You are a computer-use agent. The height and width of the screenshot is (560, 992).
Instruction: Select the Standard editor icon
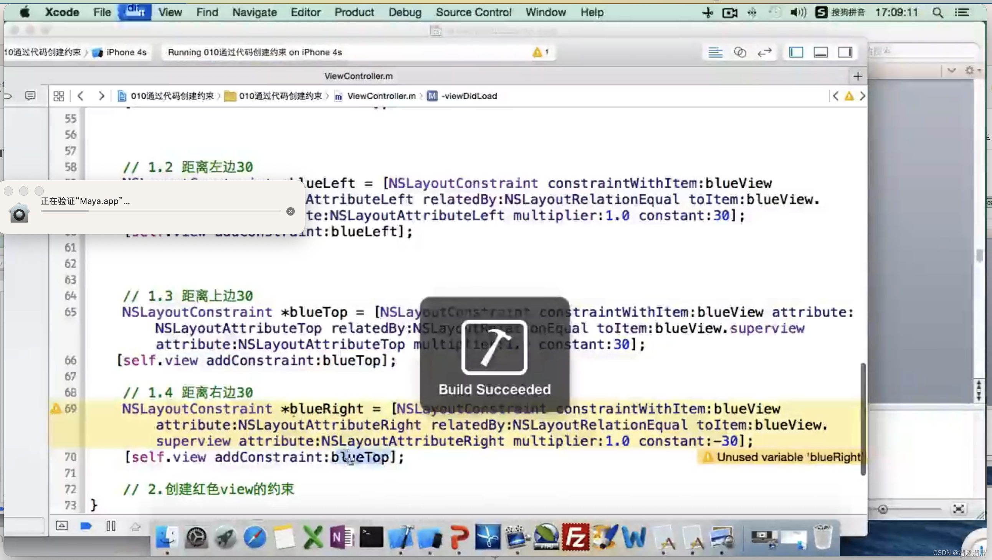[x=715, y=52]
